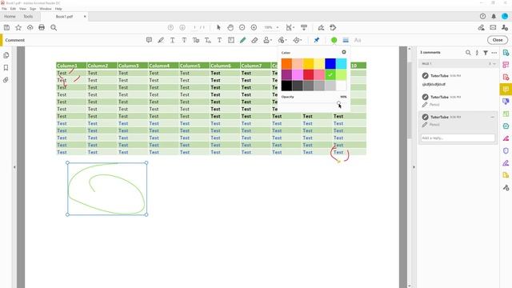512x288 pixels.
Task: Select the replace text tool
Action: [x=196, y=40]
